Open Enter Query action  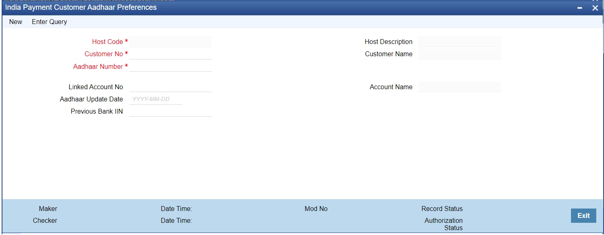point(49,22)
